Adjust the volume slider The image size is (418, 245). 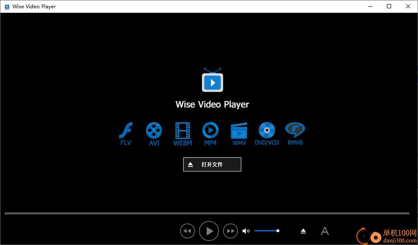click(x=266, y=231)
